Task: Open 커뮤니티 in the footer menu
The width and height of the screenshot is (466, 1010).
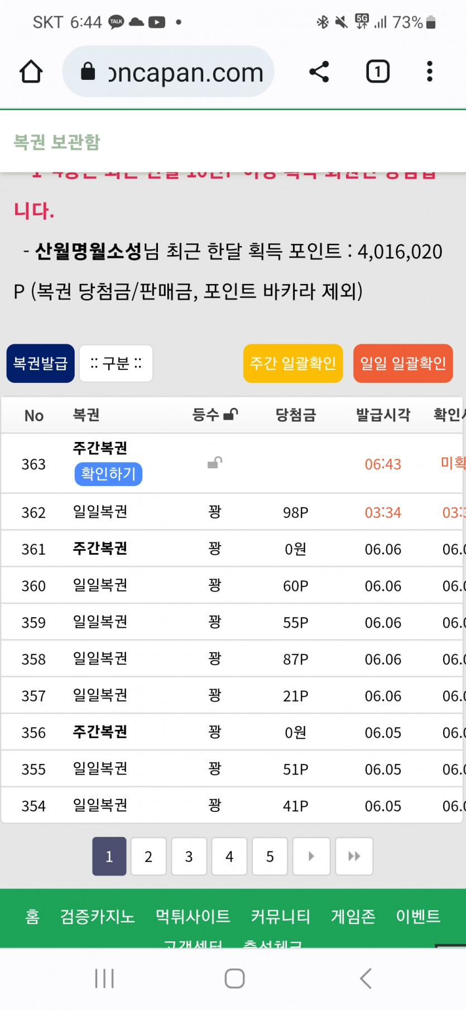Action: 281,916
